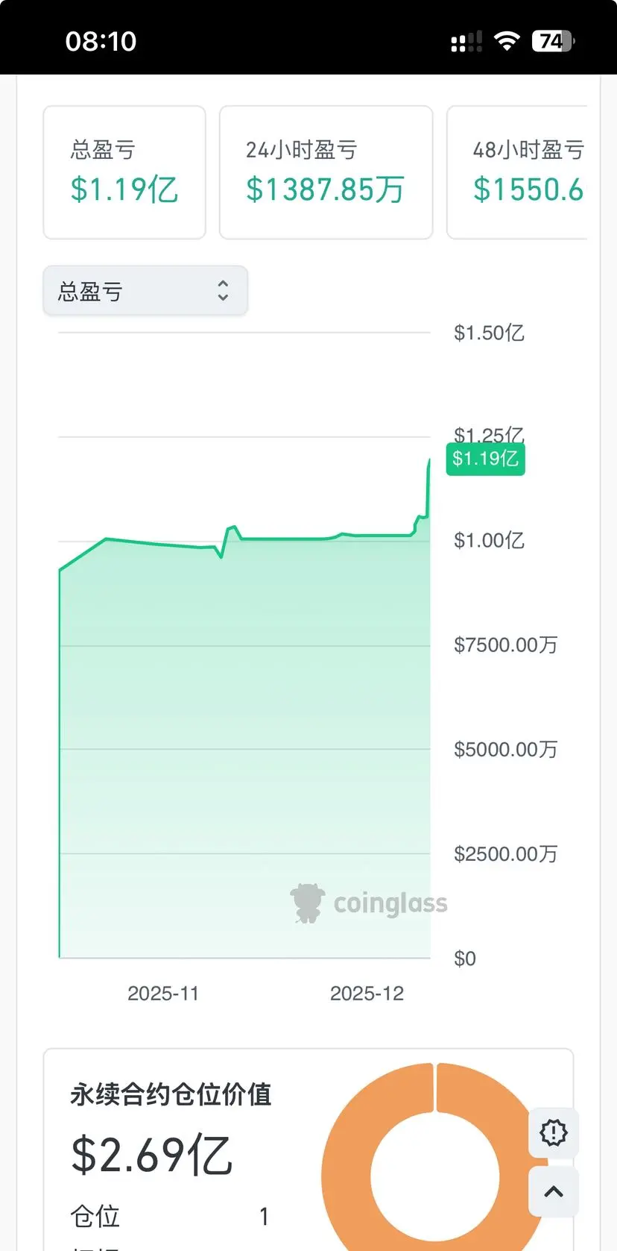Tap the 仓位 count row
Viewport: 617px width, 1251px height.
[x=170, y=1217]
